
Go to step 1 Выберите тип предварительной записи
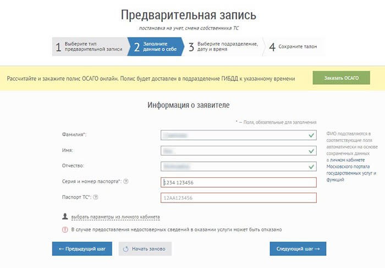click(x=90, y=47)
